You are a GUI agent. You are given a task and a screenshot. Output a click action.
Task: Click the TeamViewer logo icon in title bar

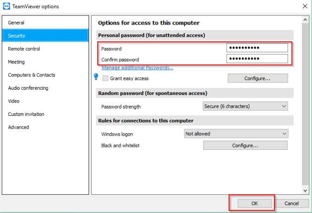pos(6,6)
